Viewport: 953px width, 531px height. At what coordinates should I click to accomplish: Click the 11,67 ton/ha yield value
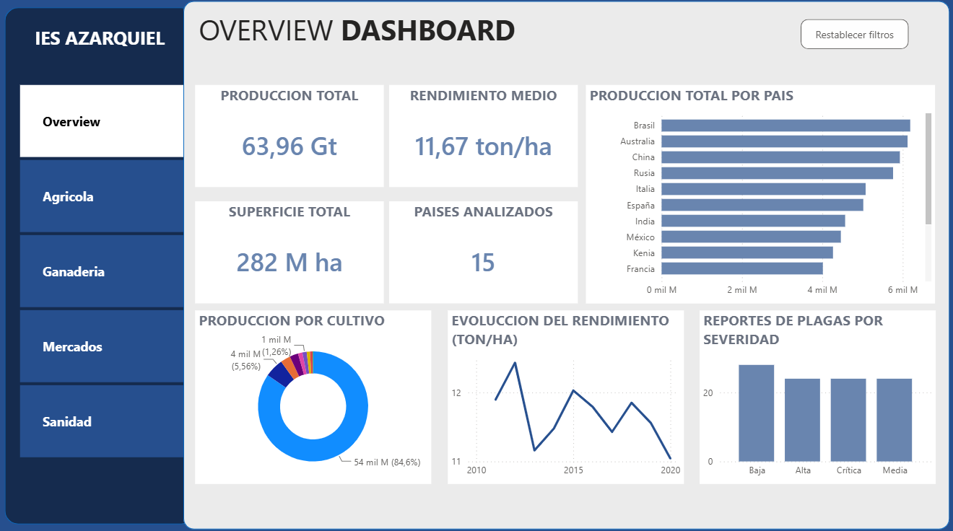pos(483,146)
